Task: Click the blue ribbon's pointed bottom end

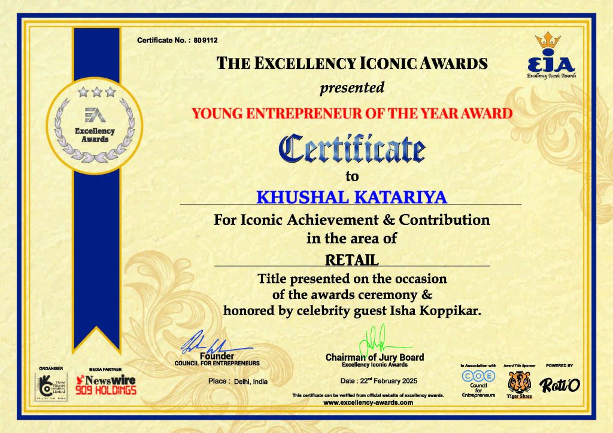Action: pos(96,339)
